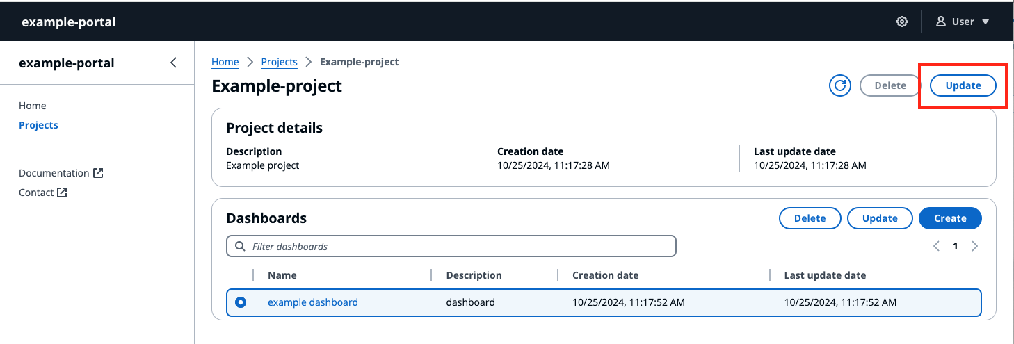Open Home in the sidebar

click(x=33, y=106)
